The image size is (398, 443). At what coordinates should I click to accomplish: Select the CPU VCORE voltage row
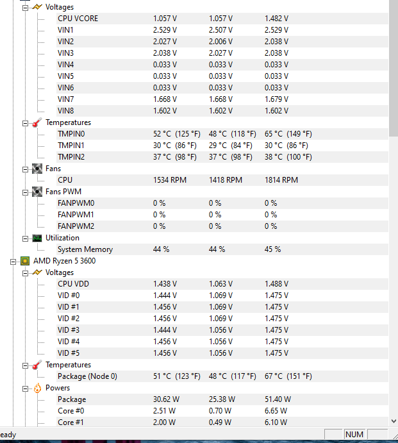tap(78, 19)
